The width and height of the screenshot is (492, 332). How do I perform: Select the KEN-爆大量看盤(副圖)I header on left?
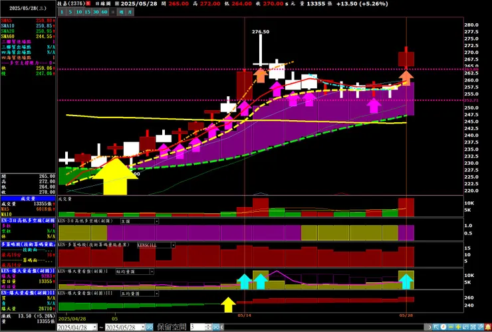(x=28, y=270)
